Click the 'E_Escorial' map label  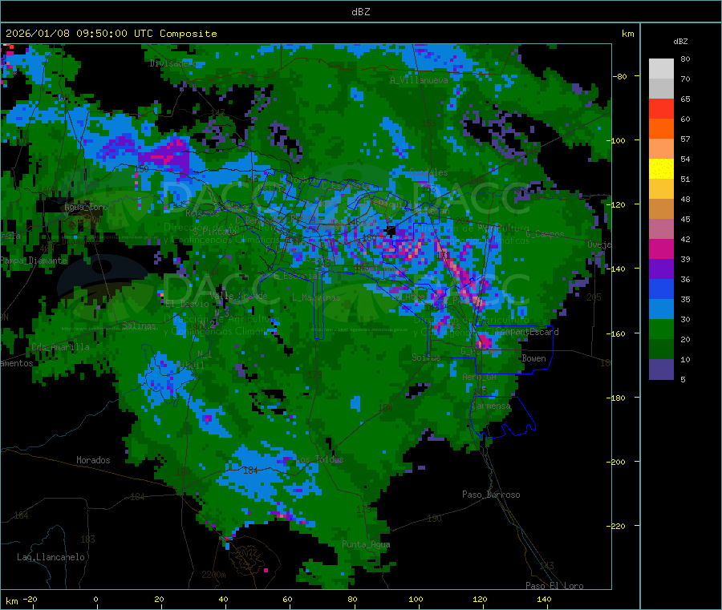pos(298,276)
